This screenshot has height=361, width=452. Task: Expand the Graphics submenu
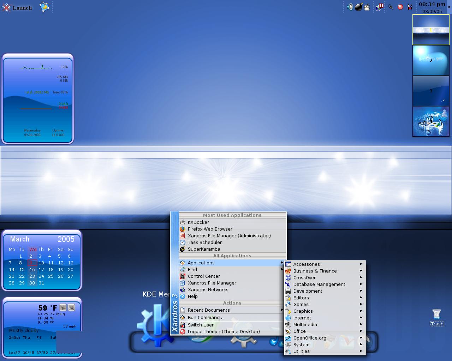(325, 311)
